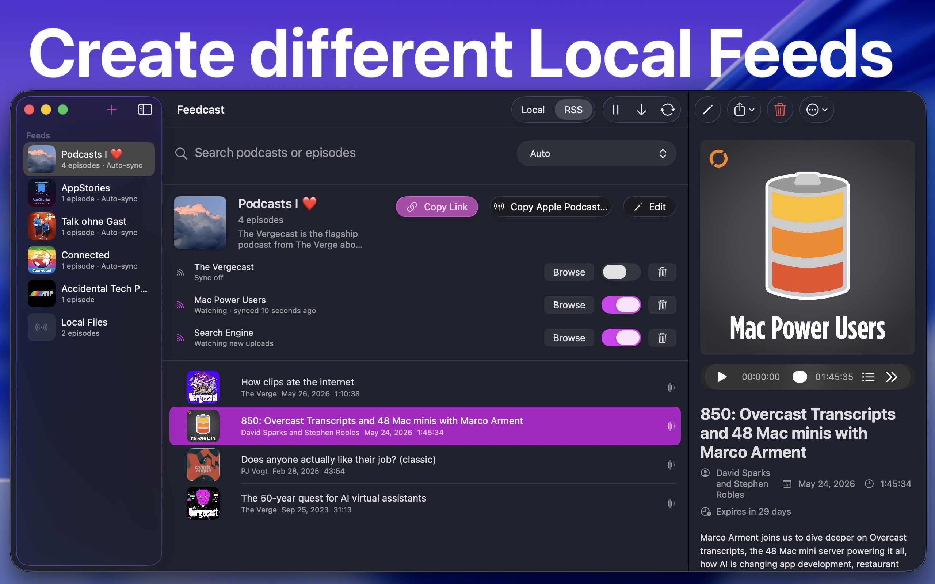Select Local Files feed
Viewport: 935px width, 584px height.
click(x=89, y=327)
